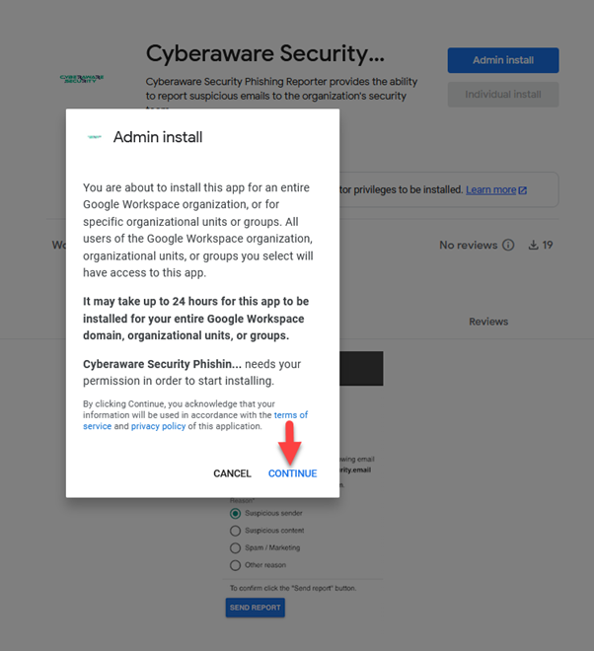594x651 pixels.
Task: Click the red arrow pointing at Continue
Action: tap(291, 441)
